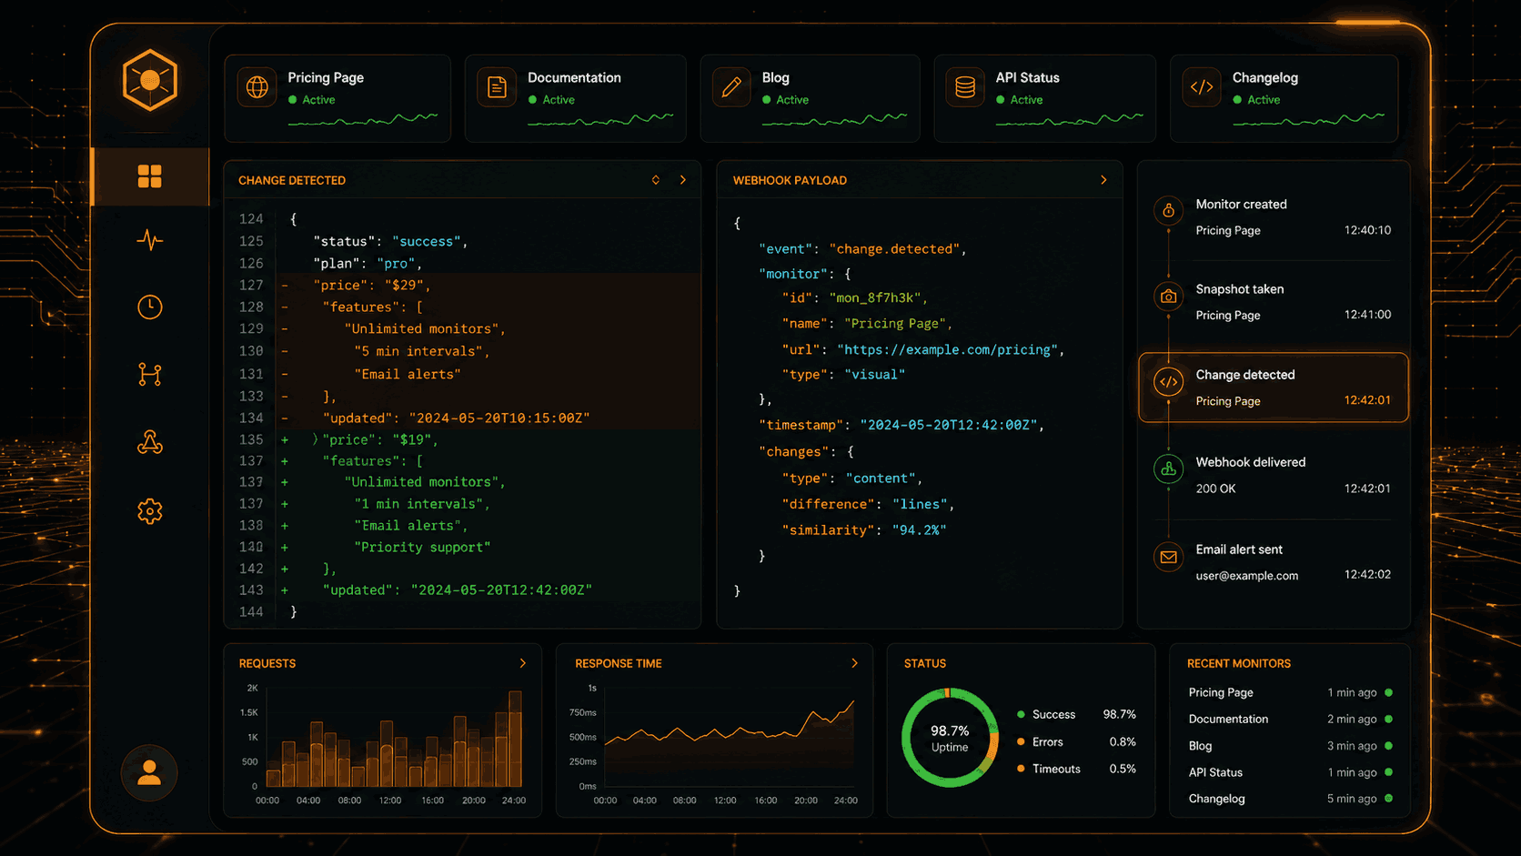The image size is (1521, 856).
Task: Open the Documentation monitor card
Action: 576,98
